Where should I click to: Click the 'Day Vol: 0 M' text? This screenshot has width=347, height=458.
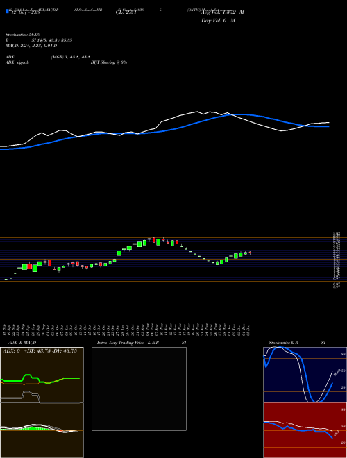click(218, 20)
